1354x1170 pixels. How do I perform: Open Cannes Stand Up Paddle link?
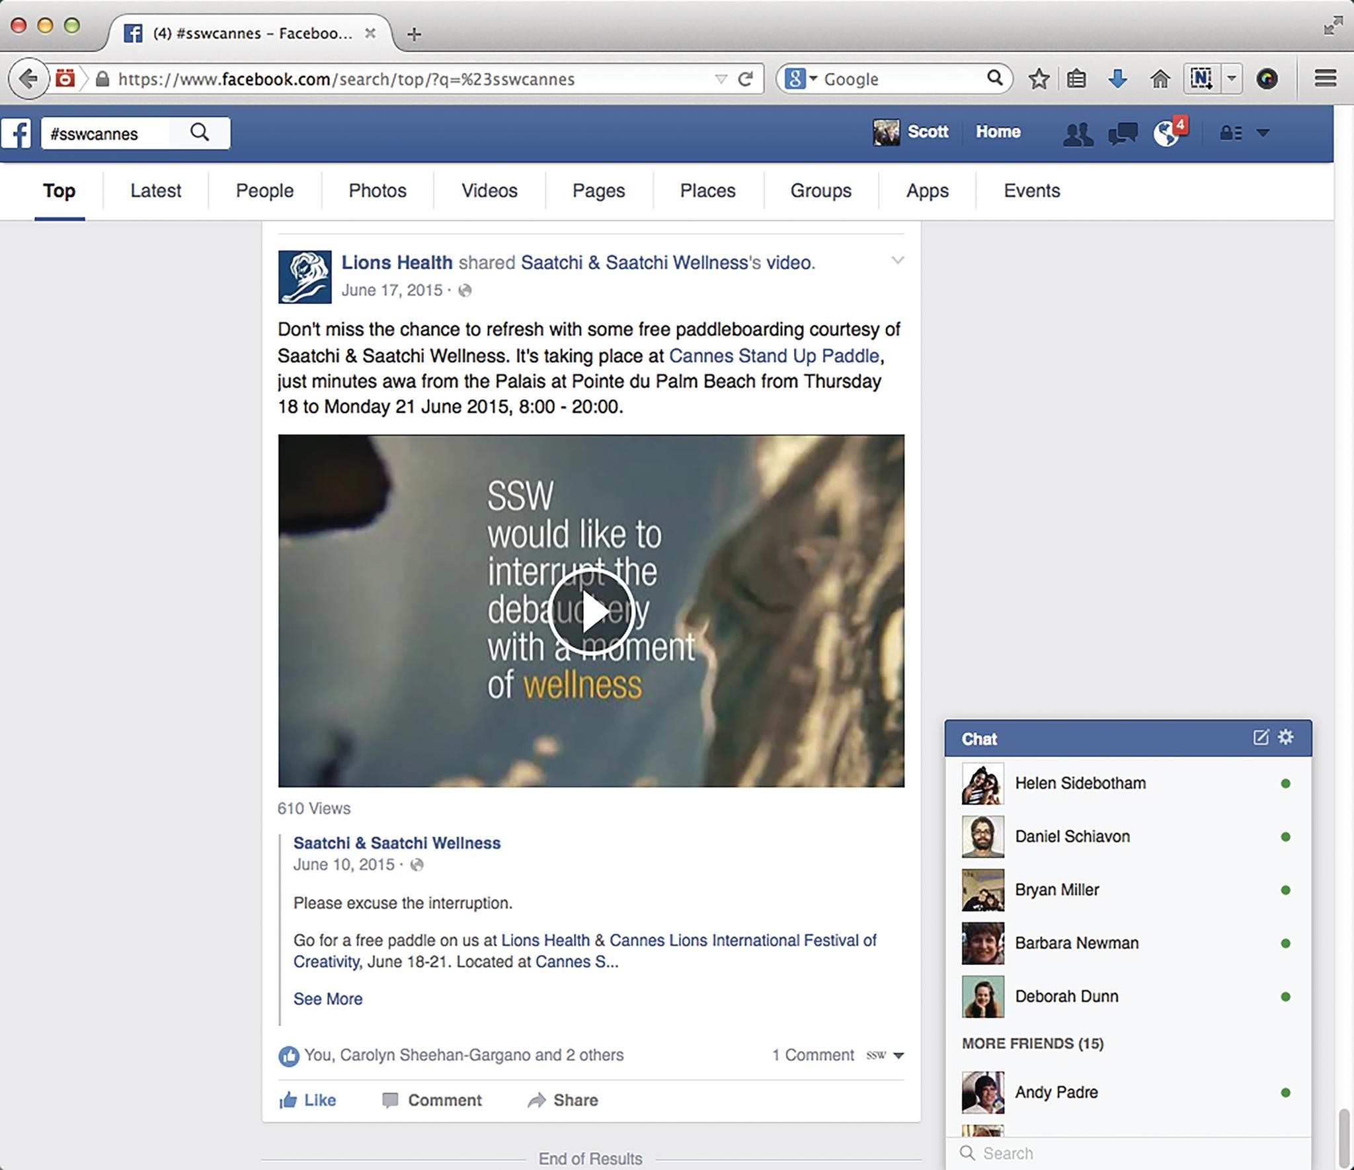tap(774, 356)
